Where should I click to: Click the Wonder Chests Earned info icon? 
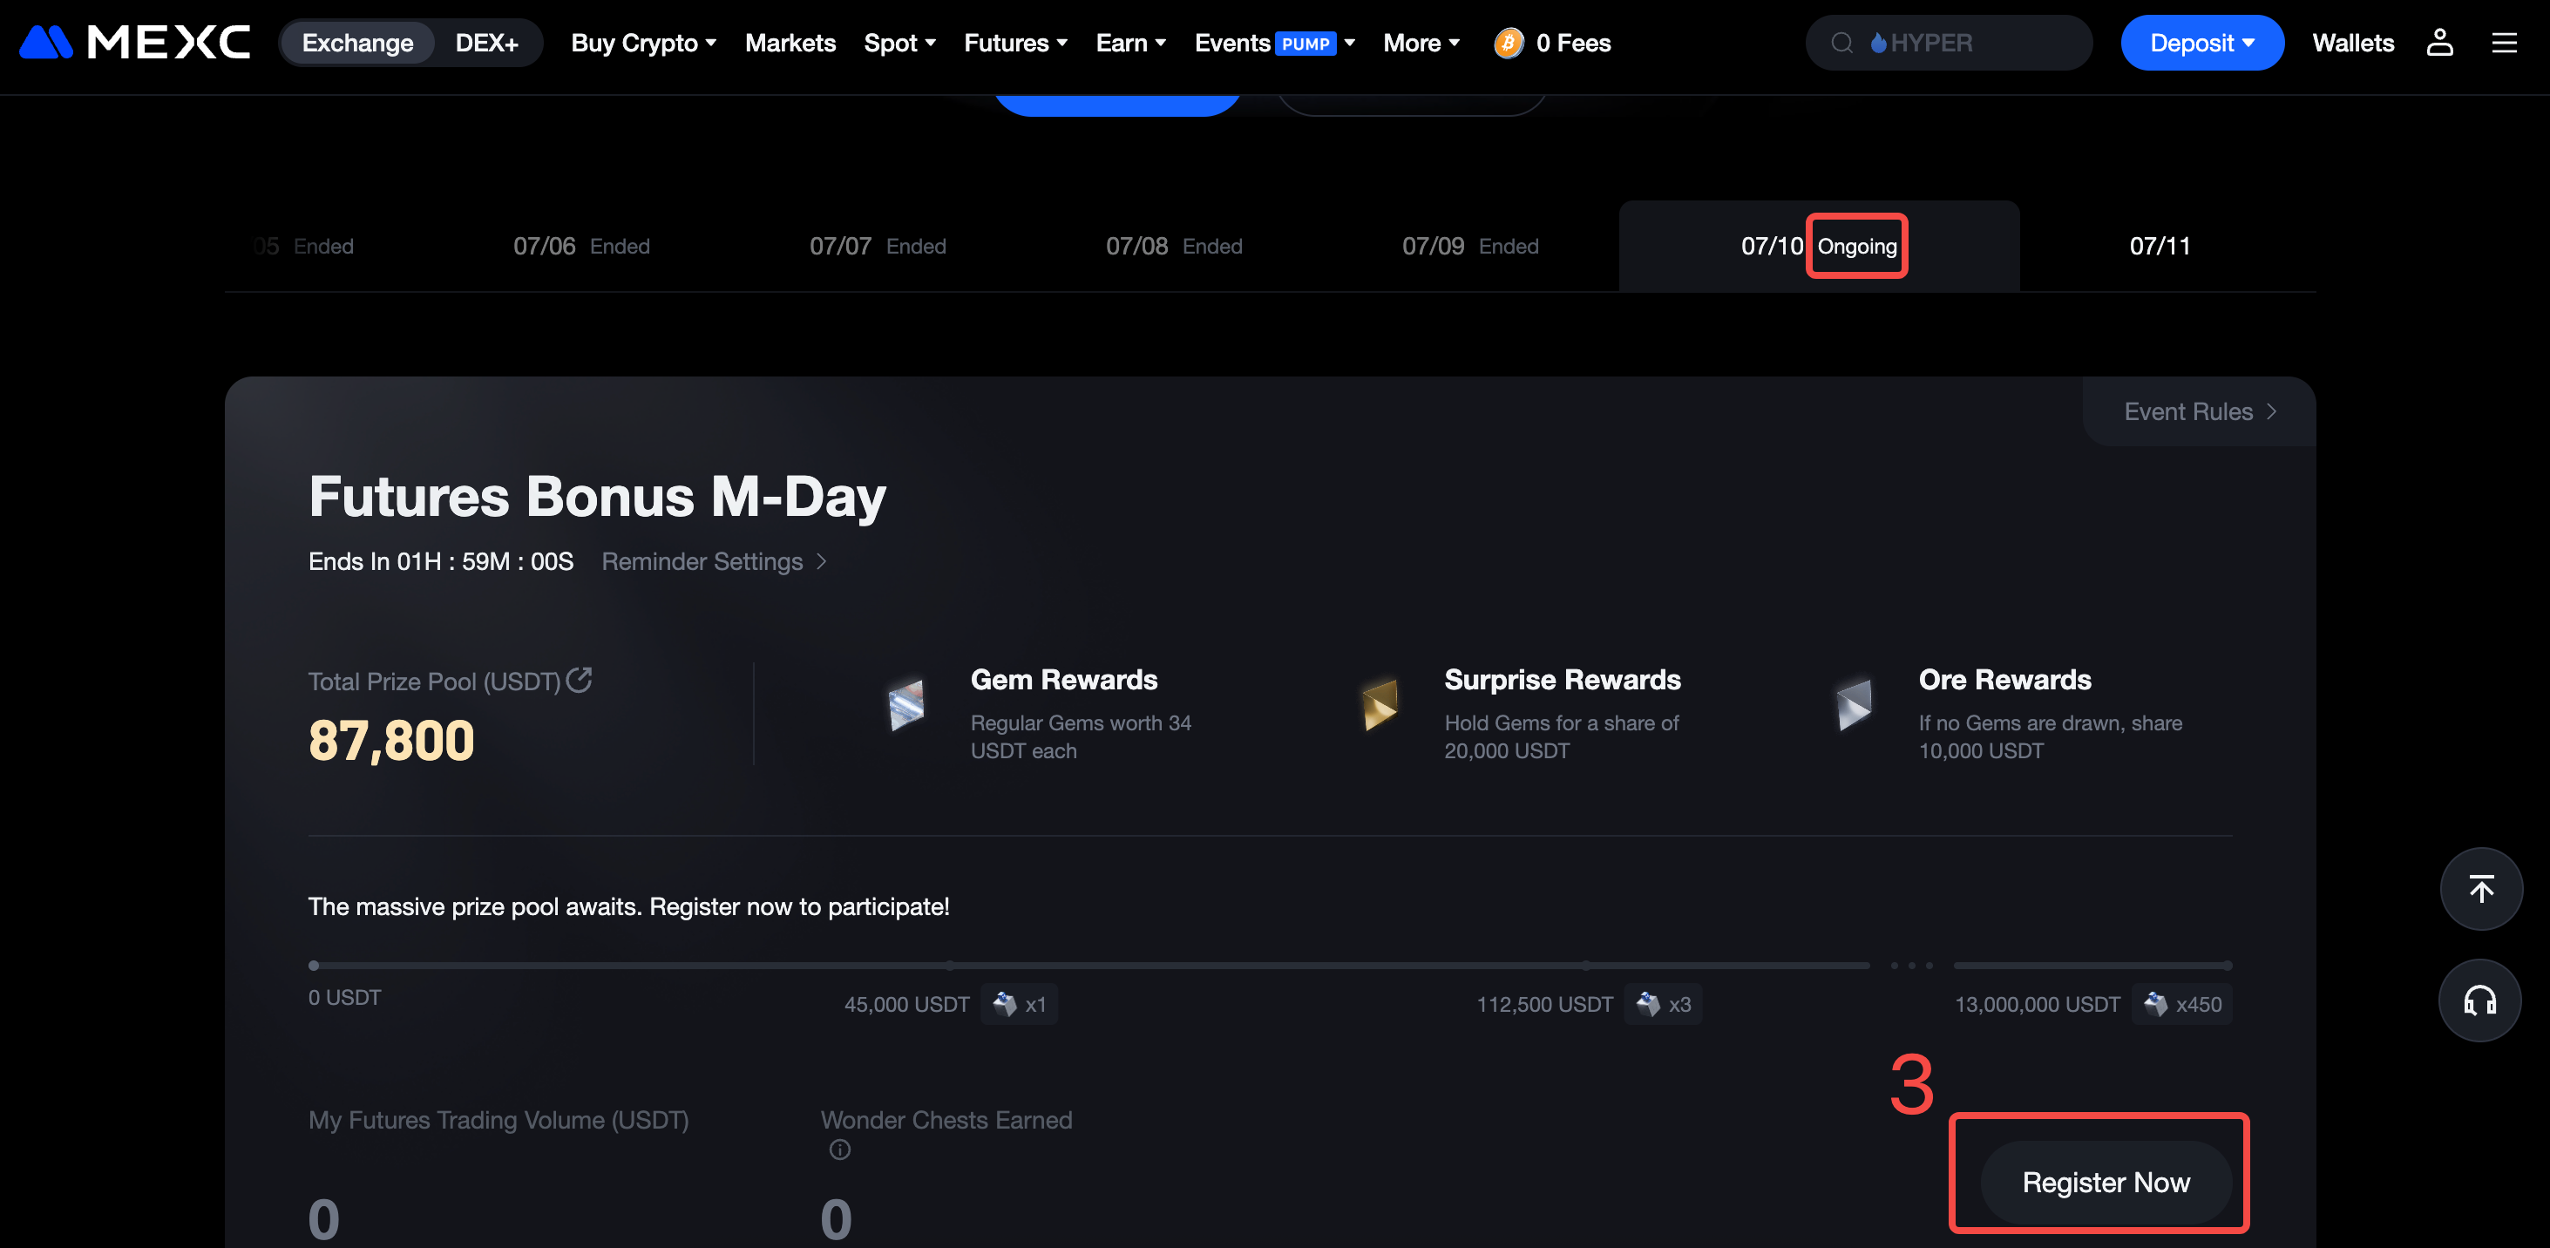click(x=839, y=1149)
